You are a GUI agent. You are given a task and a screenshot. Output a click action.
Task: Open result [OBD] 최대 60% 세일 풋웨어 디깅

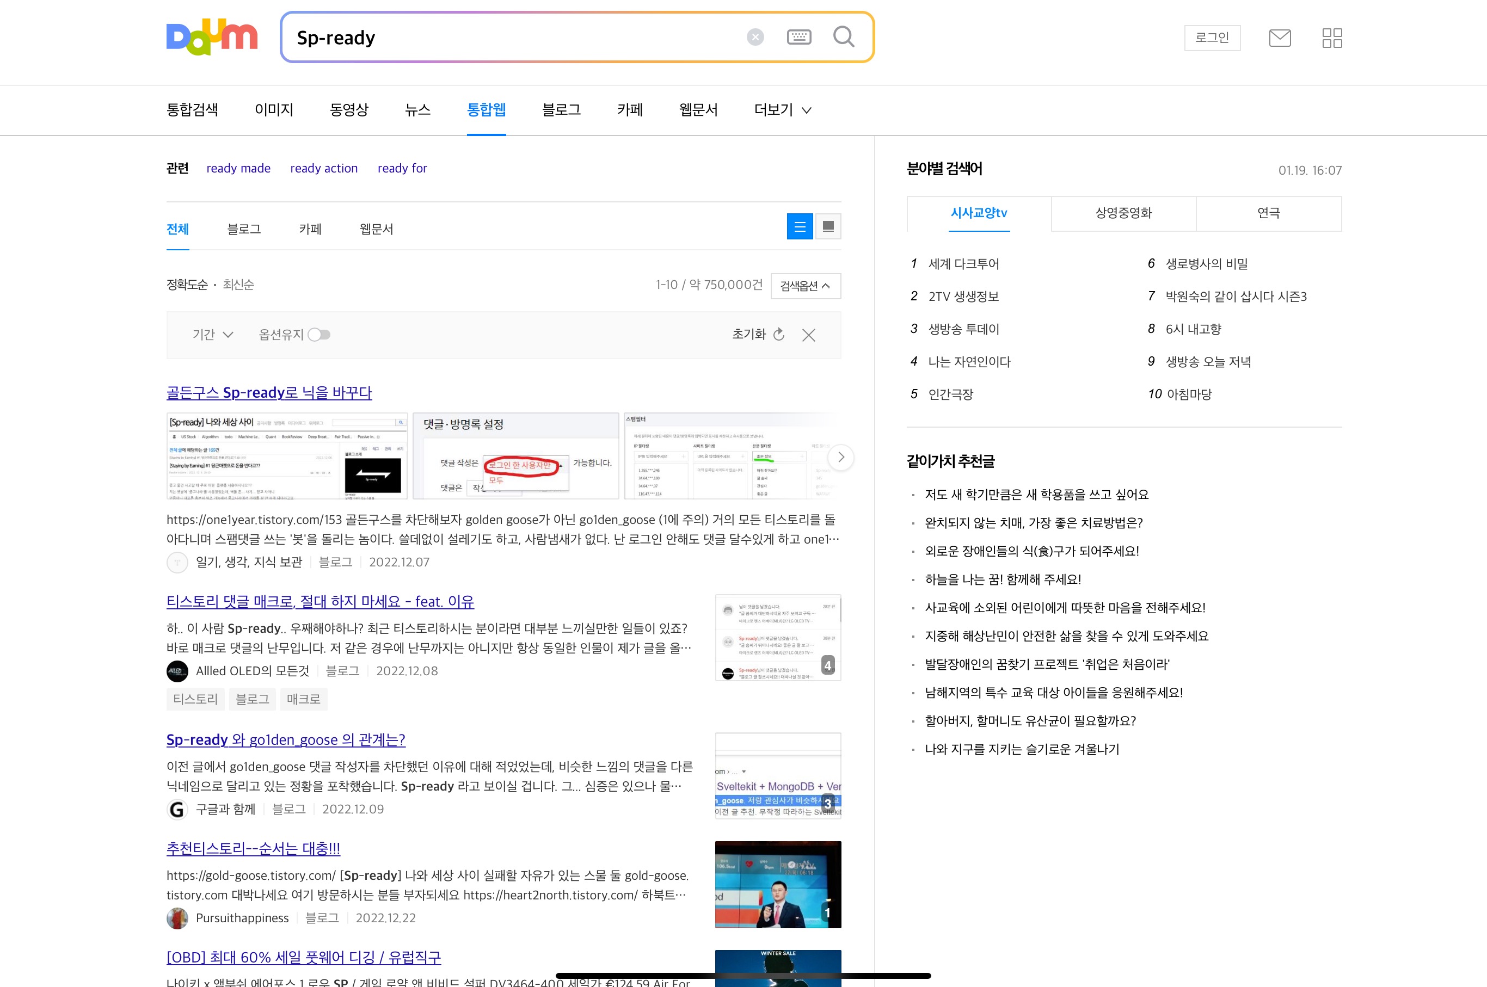click(304, 958)
